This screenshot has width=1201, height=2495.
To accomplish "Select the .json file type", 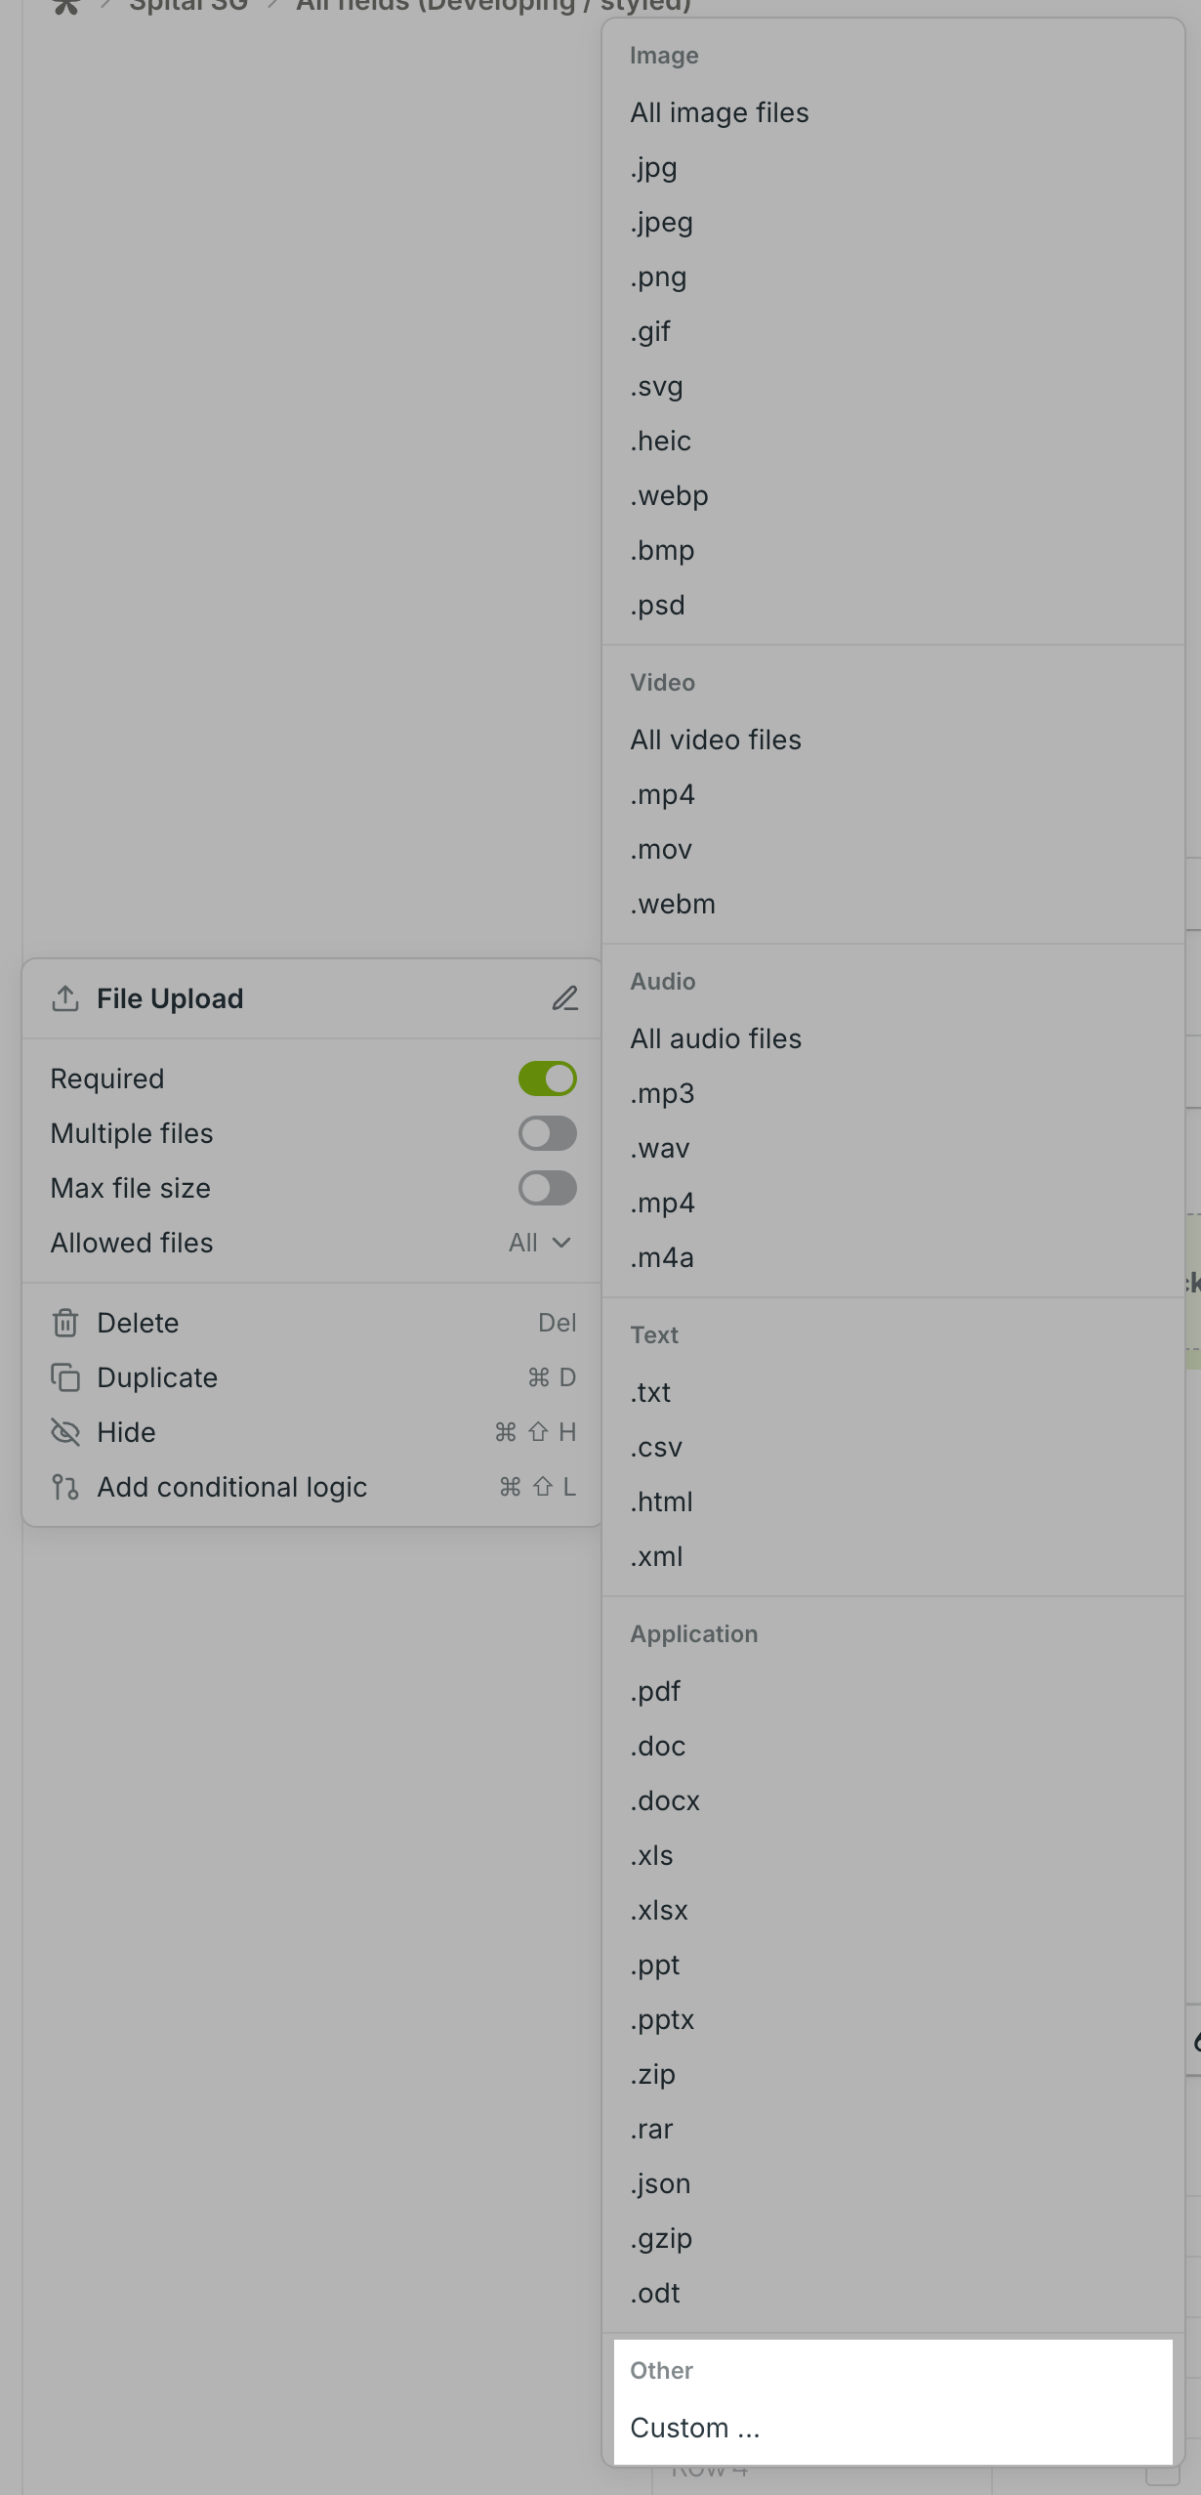I will (892, 2183).
